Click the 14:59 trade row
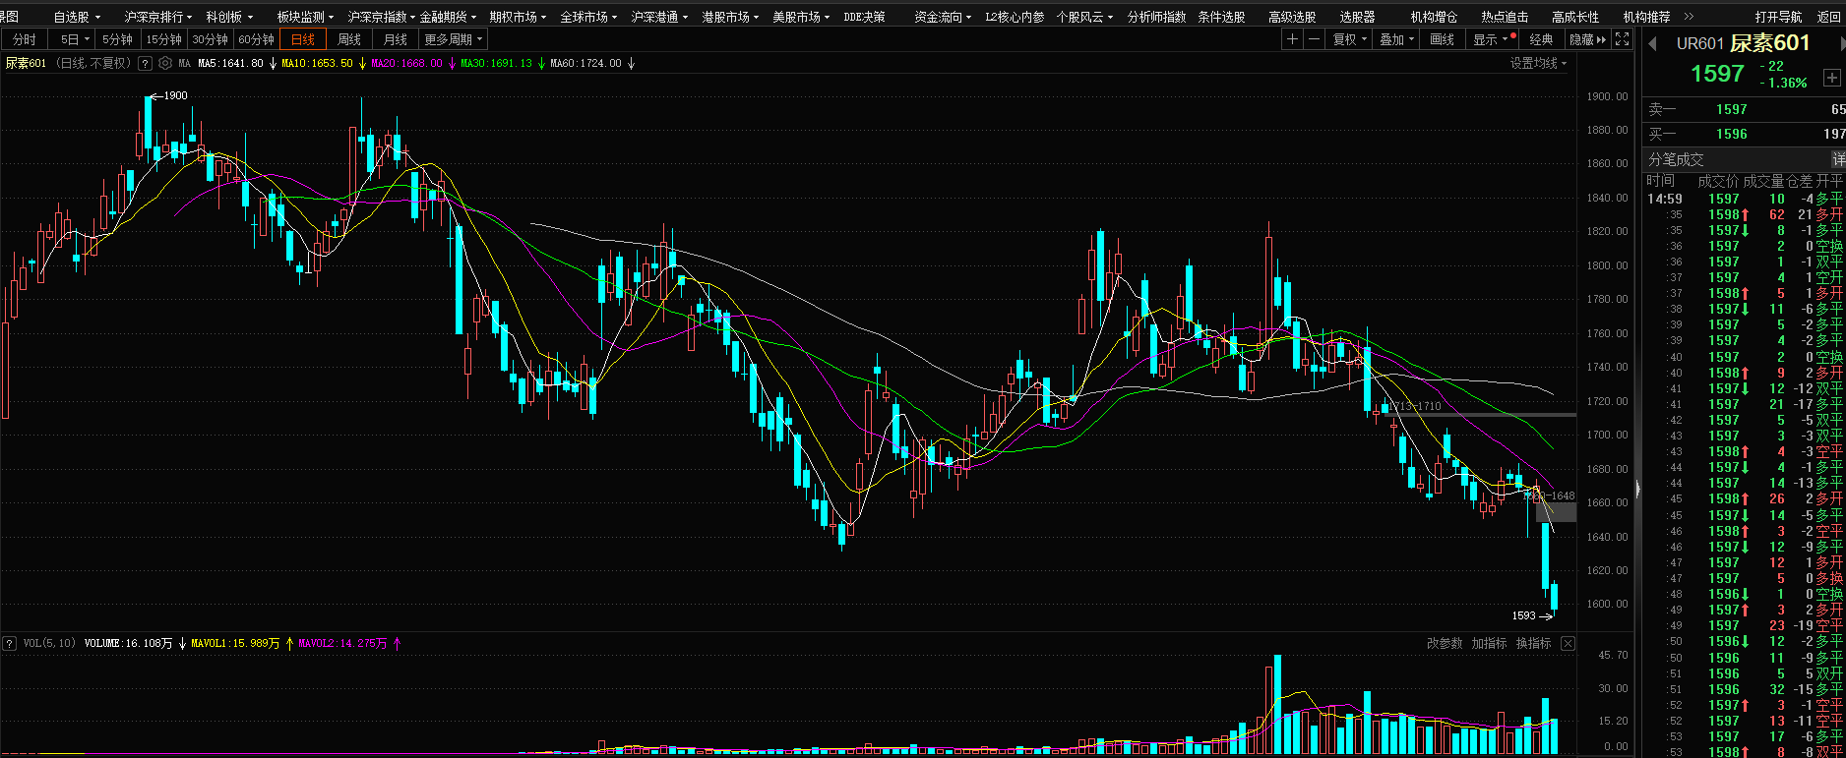 click(x=1745, y=199)
